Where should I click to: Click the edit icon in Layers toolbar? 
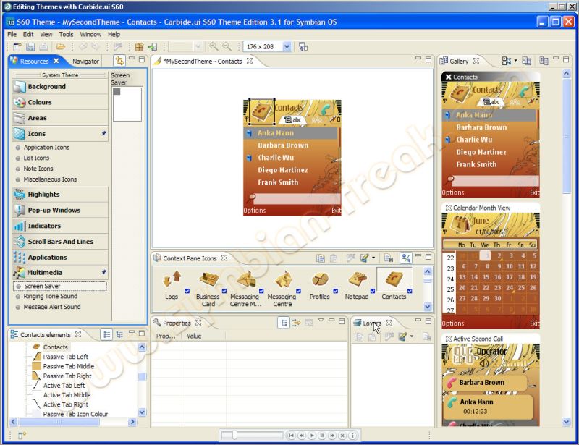[402, 336]
